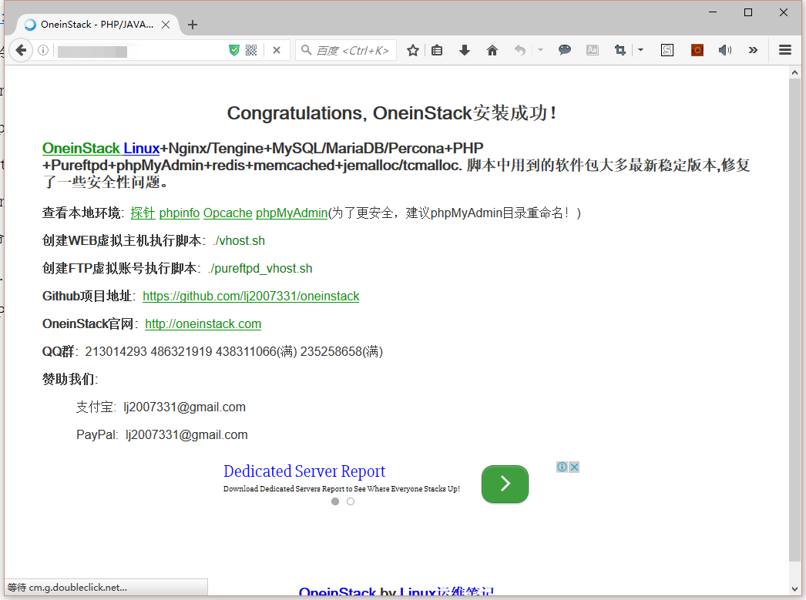Open the bookmarks list icon
Viewport: 806px width, 600px height.
click(437, 50)
